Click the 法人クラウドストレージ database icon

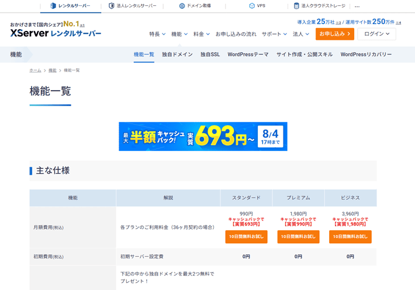tap(296, 6)
